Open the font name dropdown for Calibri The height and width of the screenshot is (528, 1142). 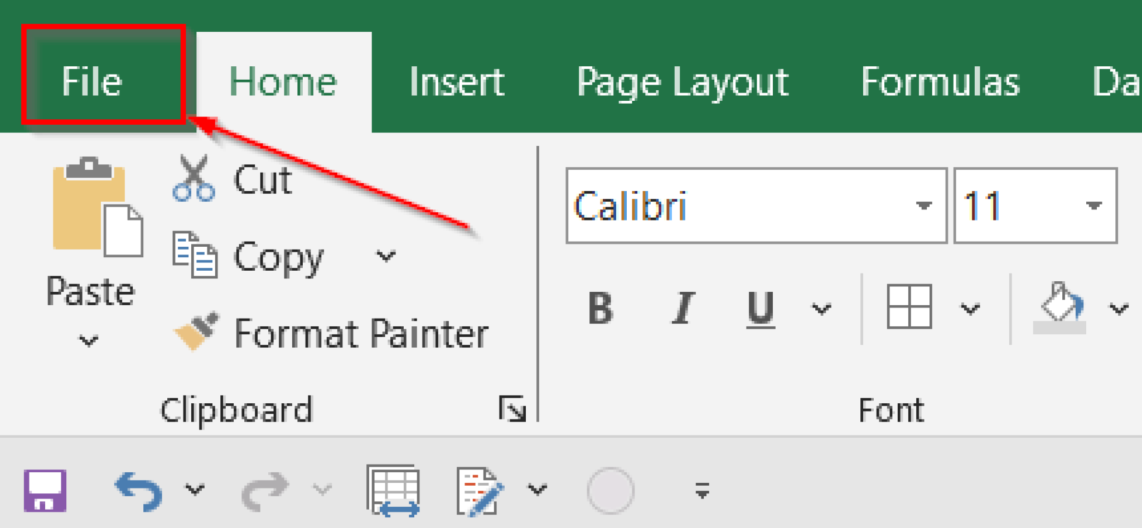pos(923,205)
